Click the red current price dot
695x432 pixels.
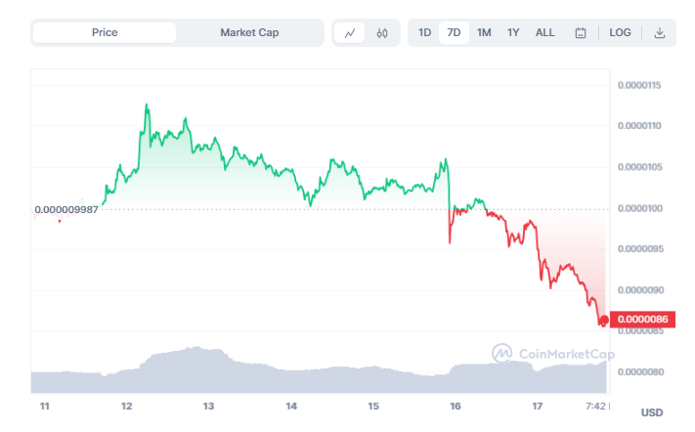604,320
